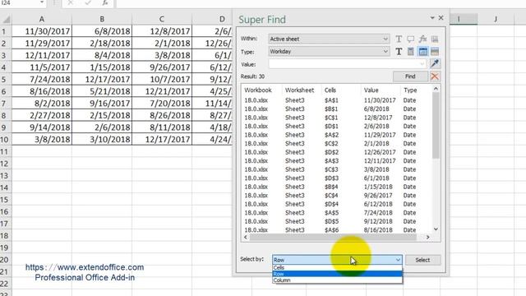Click row header 10
The height and width of the screenshot is (296, 526).
5,139
